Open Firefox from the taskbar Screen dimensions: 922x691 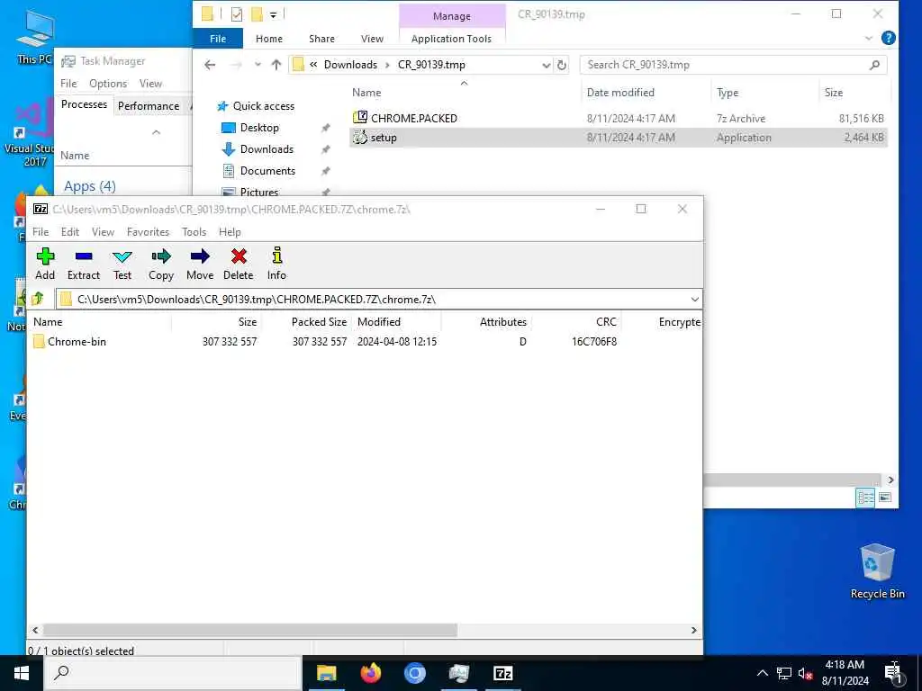tap(370, 673)
